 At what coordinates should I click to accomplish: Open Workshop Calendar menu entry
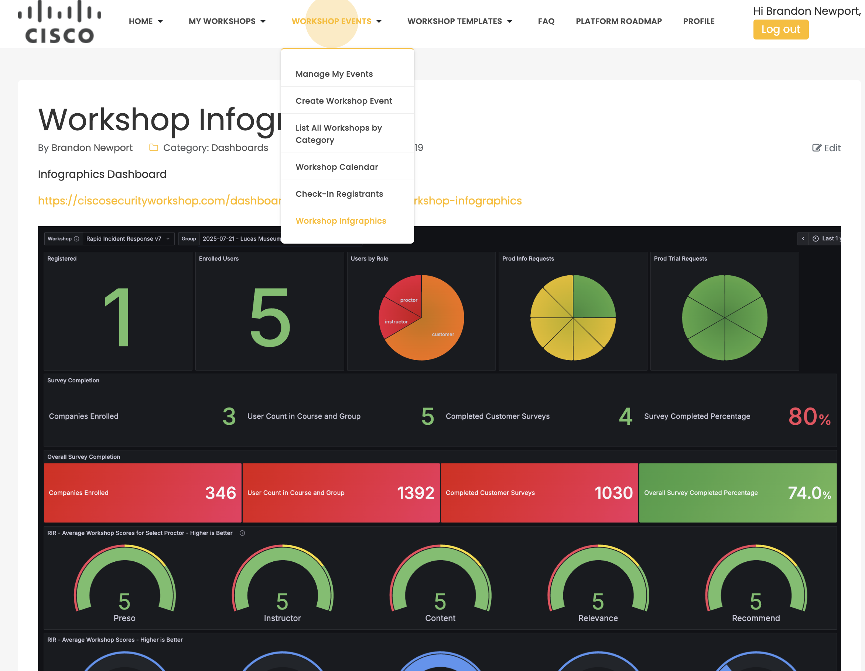[336, 167]
